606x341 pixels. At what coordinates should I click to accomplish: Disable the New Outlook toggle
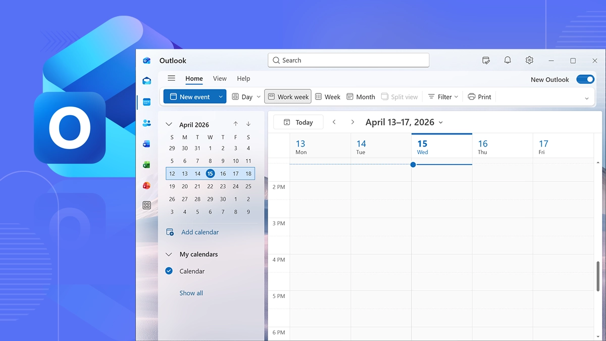(585, 79)
